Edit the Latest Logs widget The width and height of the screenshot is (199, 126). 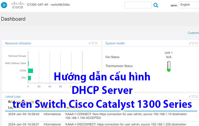tap(190, 97)
